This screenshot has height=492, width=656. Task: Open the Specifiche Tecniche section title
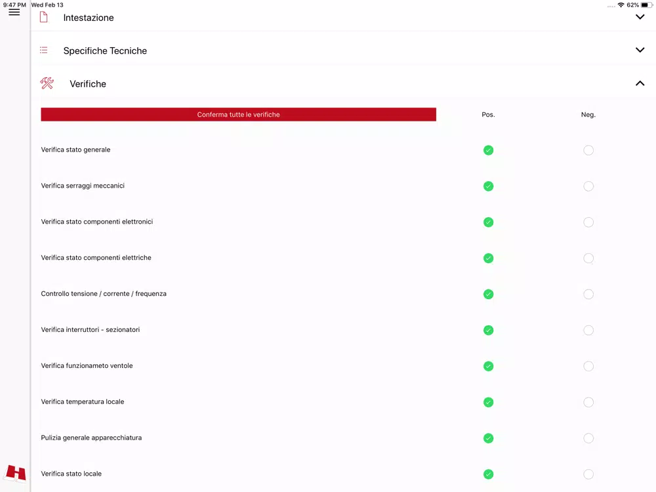pyautogui.click(x=105, y=51)
